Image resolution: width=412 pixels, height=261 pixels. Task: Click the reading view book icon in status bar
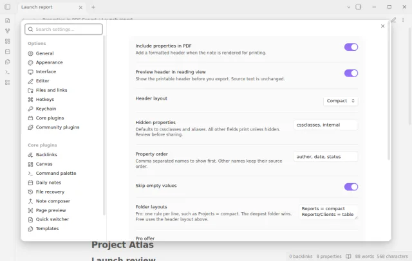pyautogui.click(x=348, y=256)
